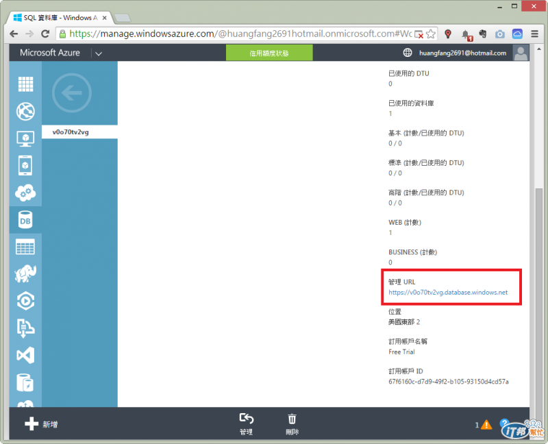Click the green 信用額度狀態 credit status button
This screenshot has height=444, width=548.
(269, 53)
